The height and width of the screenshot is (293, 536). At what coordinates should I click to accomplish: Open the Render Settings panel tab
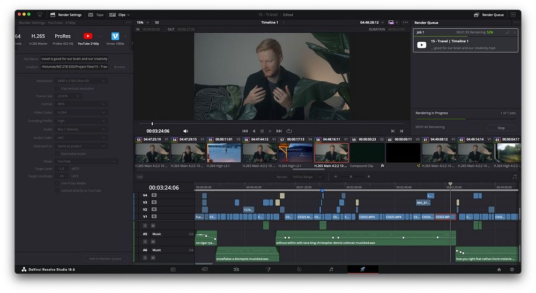66,14
